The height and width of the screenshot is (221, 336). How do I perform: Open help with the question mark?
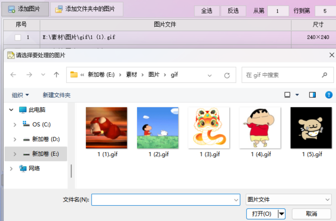pyautogui.click(x=329, y=95)
